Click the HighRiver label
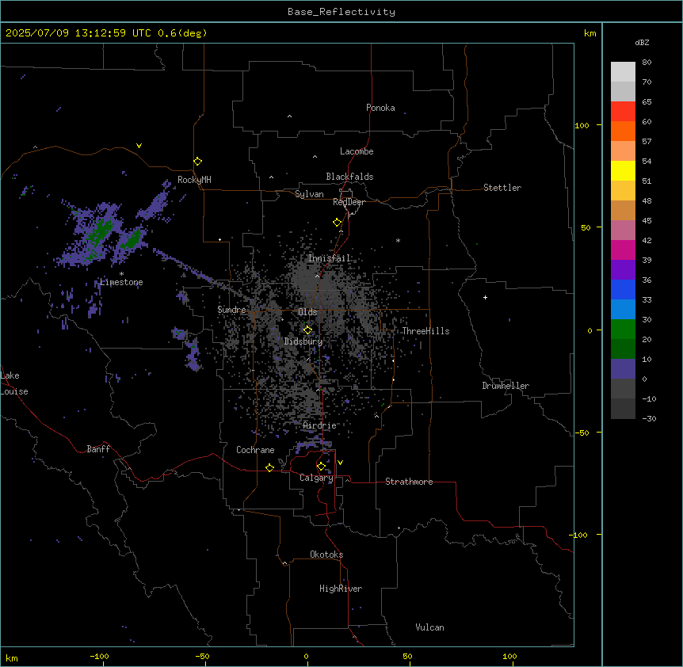Image resolution: width=683 pixels, height=667 pixels. (341, 589)
